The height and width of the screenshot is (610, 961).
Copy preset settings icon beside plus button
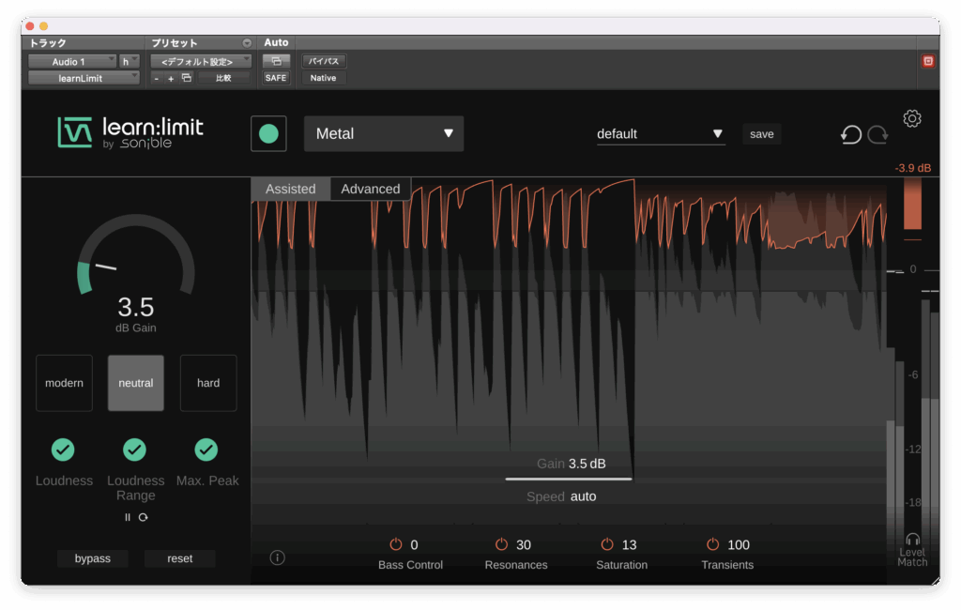pyautogui.click(x=187, y=78)
